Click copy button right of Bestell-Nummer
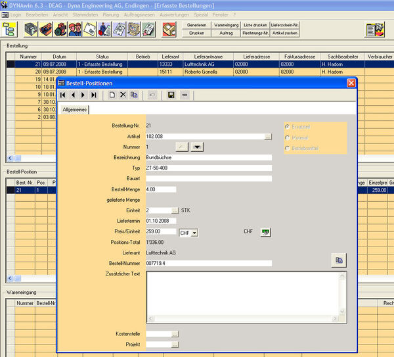The height and width of the screenshot is (357, 394). [x=338, y=260]
